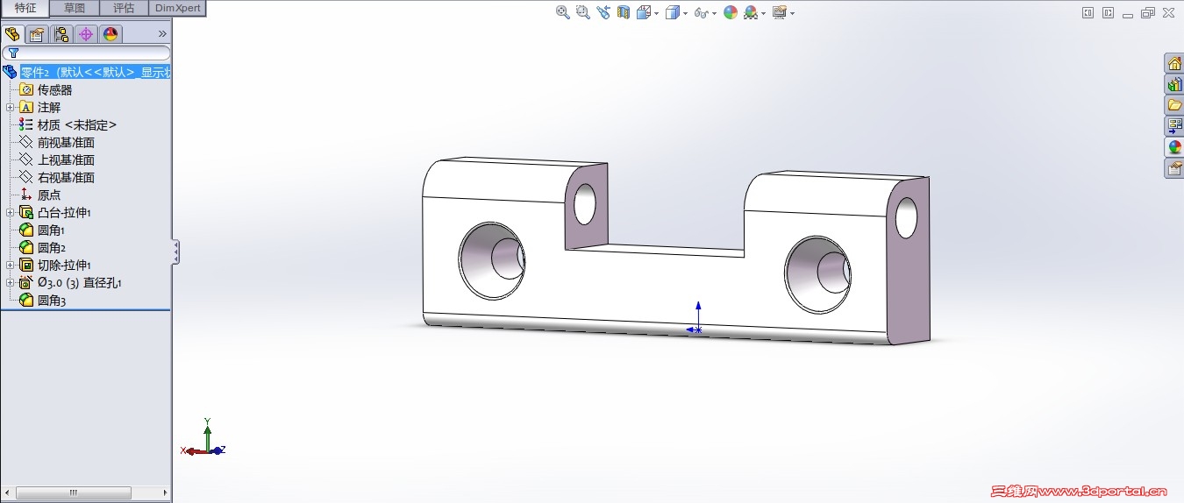Open the Display Style dropdown arrow

click(685, 13)
